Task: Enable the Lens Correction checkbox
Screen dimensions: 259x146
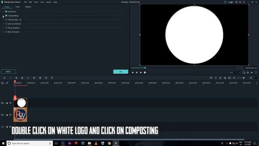Action: click(x=6, y=24)
